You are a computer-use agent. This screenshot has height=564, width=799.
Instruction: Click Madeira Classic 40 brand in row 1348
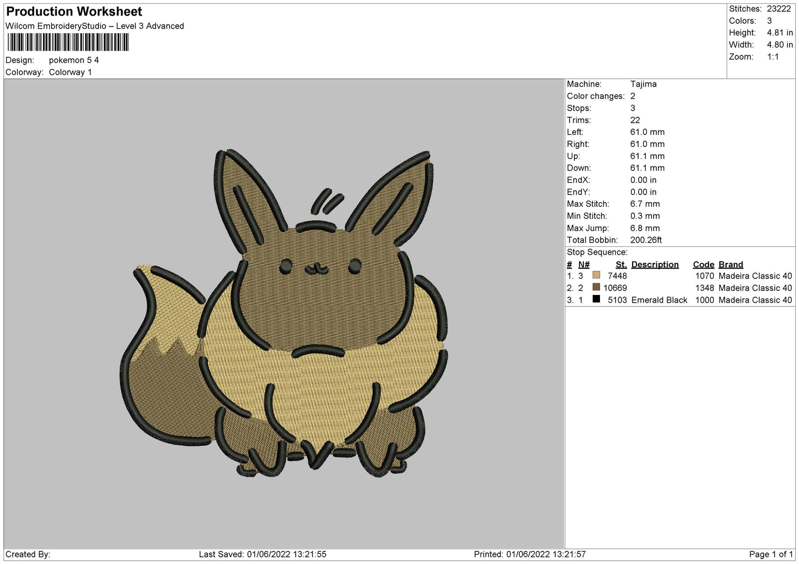point(755,288)
